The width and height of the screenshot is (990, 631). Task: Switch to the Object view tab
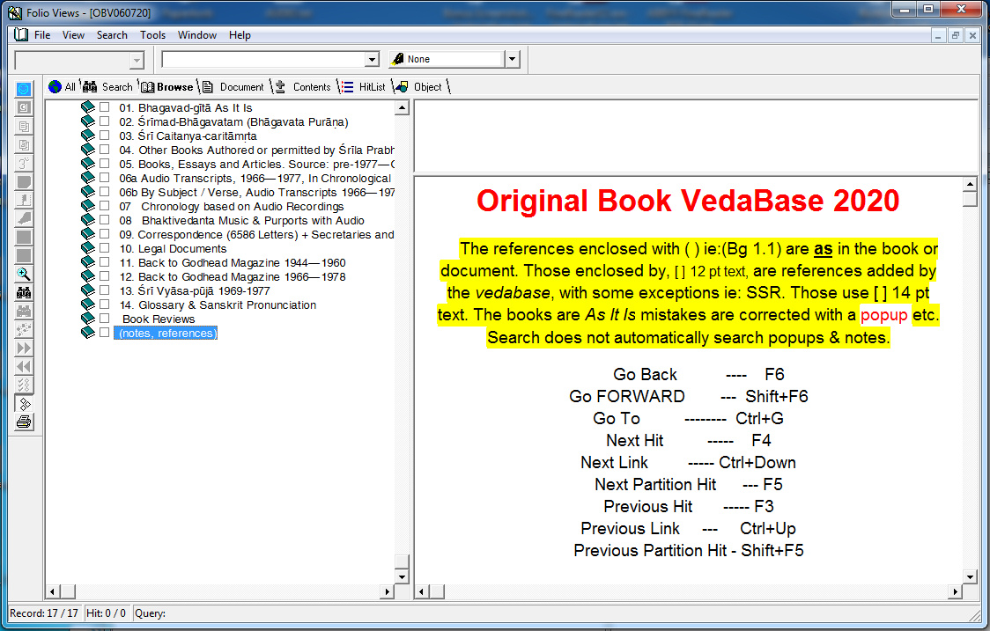coord(419,87)
